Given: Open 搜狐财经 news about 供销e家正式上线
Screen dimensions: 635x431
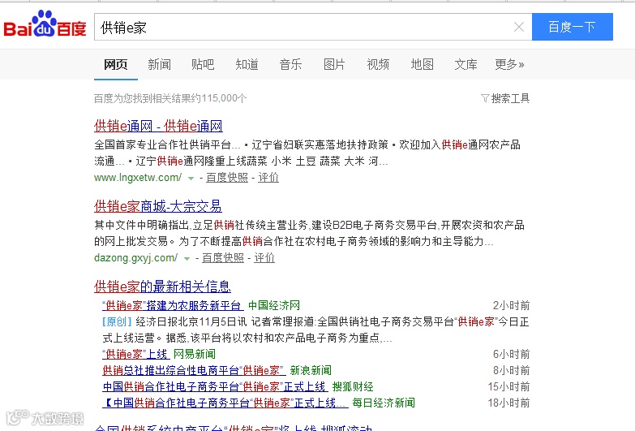Looking at the screenshot, I should coord(215,387).
